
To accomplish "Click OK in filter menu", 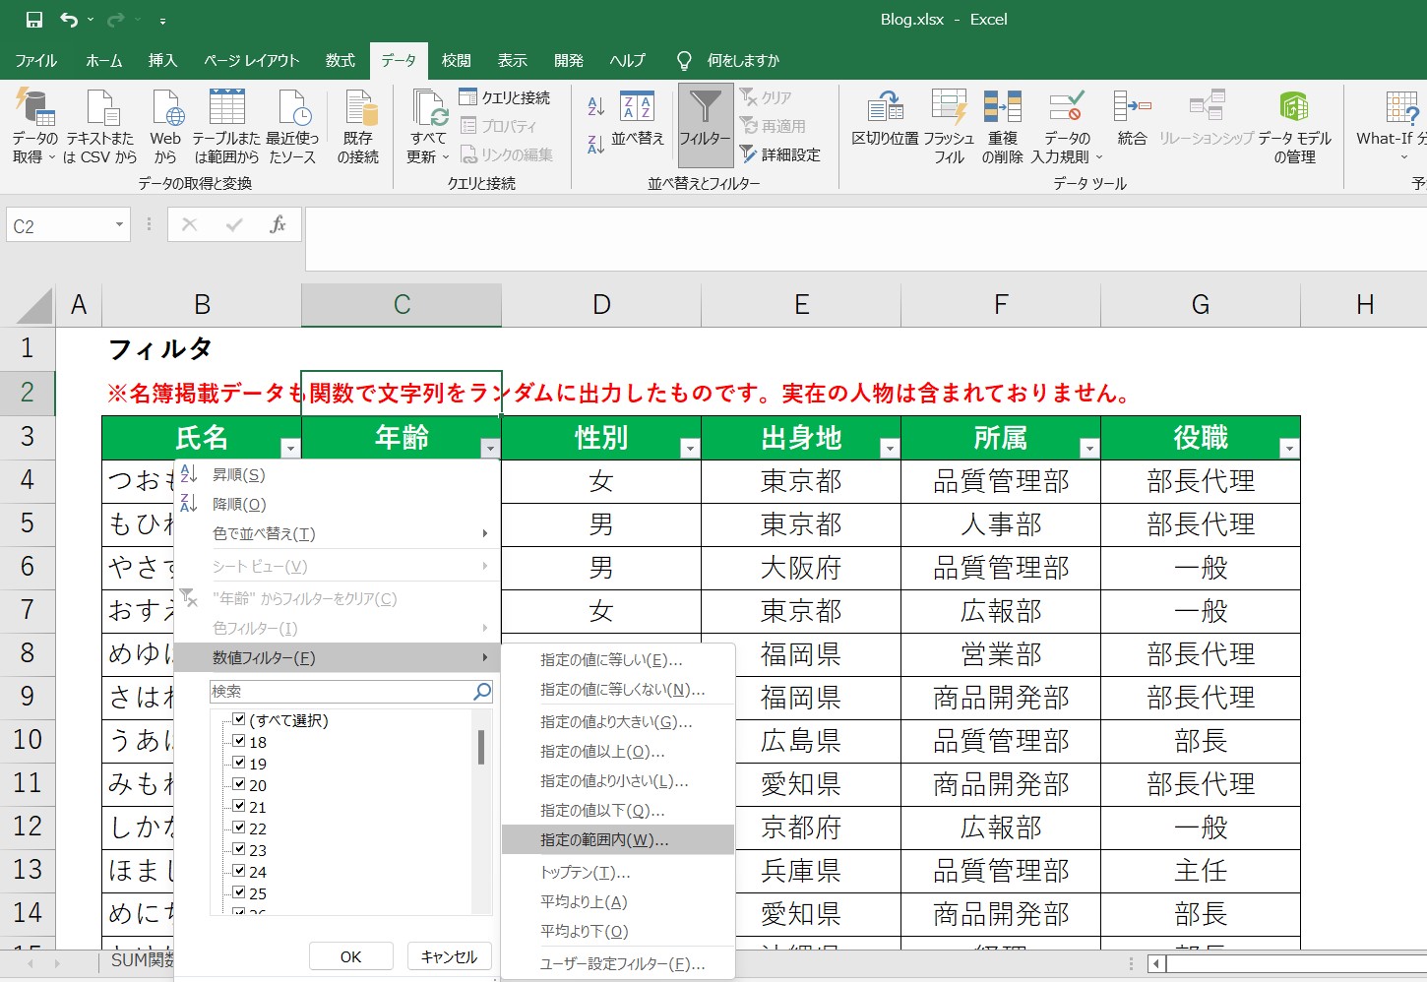I will click(x=351, y=956).
